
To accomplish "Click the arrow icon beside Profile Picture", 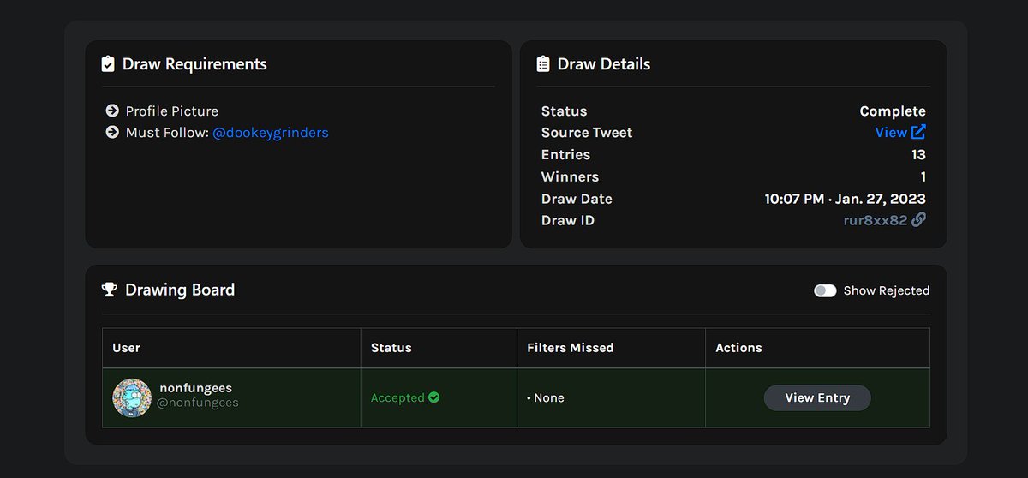I will coord(112,111).
